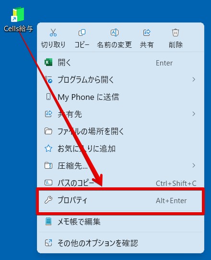
Task: Click the wrench icon beside プロパティ
Action: point(48,200)
